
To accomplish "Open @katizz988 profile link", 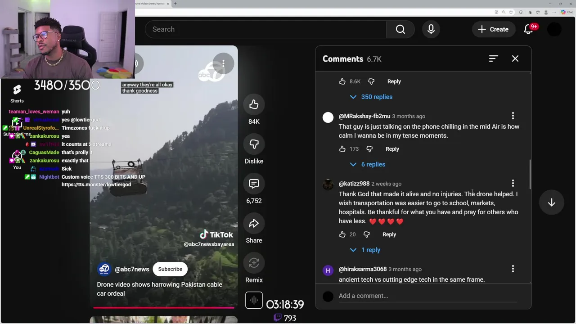I will point(354,184).
